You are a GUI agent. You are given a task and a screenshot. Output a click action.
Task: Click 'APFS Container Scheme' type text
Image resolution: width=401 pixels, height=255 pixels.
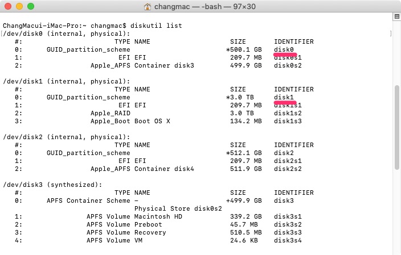coord(88,200)
